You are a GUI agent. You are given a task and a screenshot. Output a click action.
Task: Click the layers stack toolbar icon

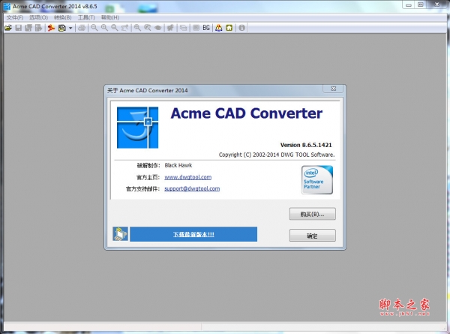click(x=184, y=28)
